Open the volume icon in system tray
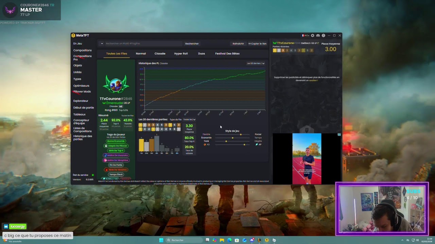This screenshot has width=435, height=244. click(x=418, y=240)
